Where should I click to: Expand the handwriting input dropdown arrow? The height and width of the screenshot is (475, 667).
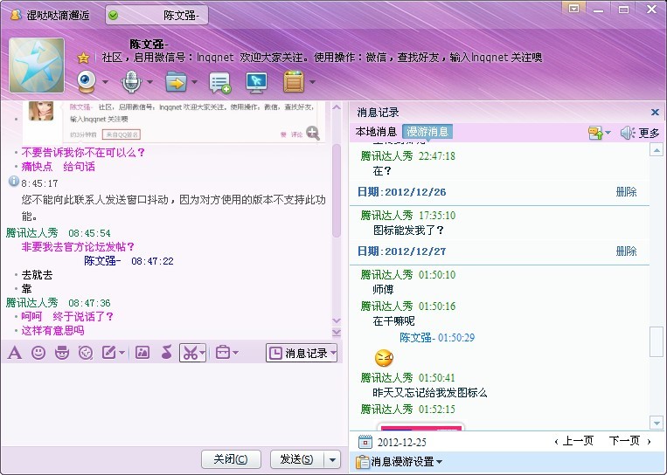[x=122, y=353]
